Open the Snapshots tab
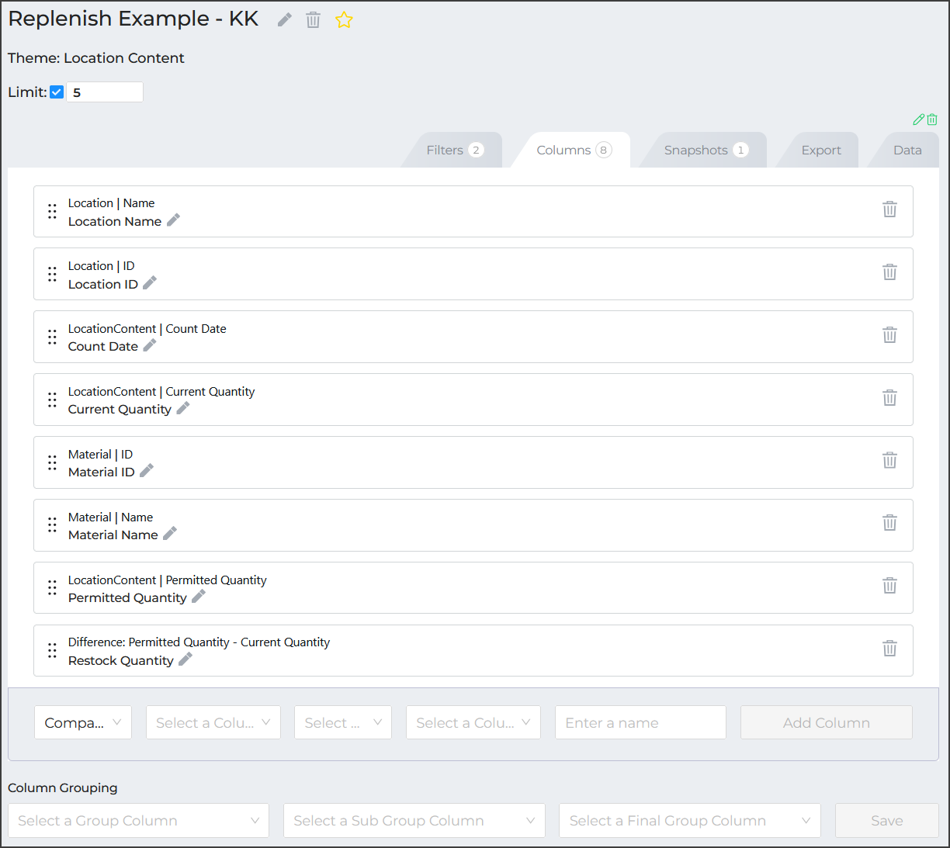 pyautogui.click(x=705, y=150)
